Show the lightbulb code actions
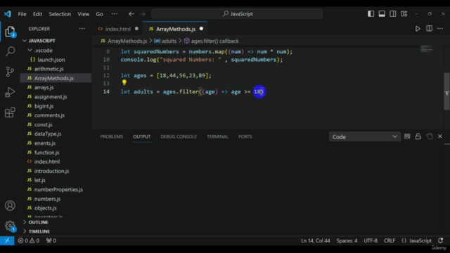The width and height of the screenshot is (450, 253). click(x=124, y=83)
